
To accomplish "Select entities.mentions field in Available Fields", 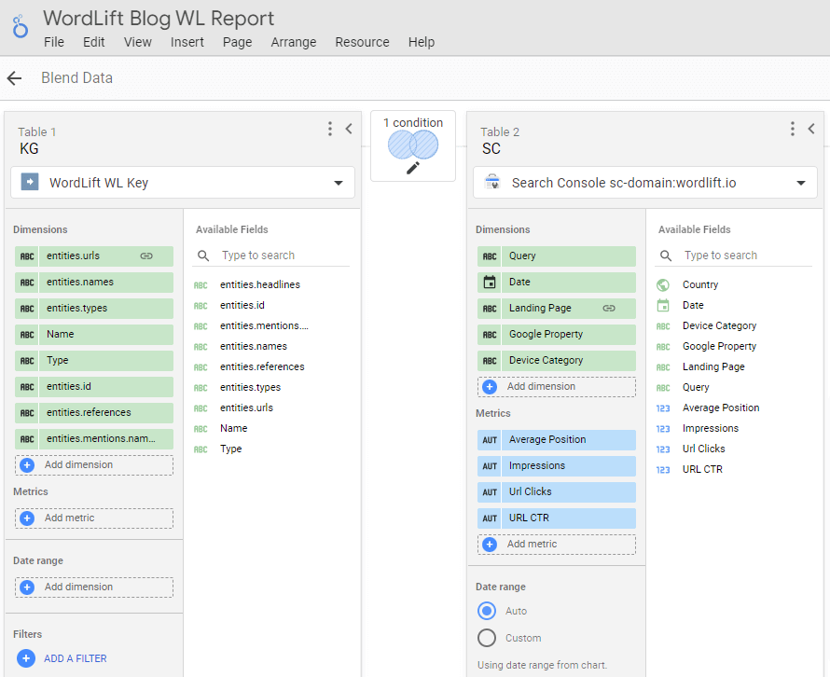I will [x=264, y=326].
